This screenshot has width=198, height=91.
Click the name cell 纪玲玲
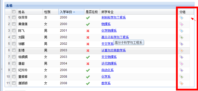pos(23,70)
